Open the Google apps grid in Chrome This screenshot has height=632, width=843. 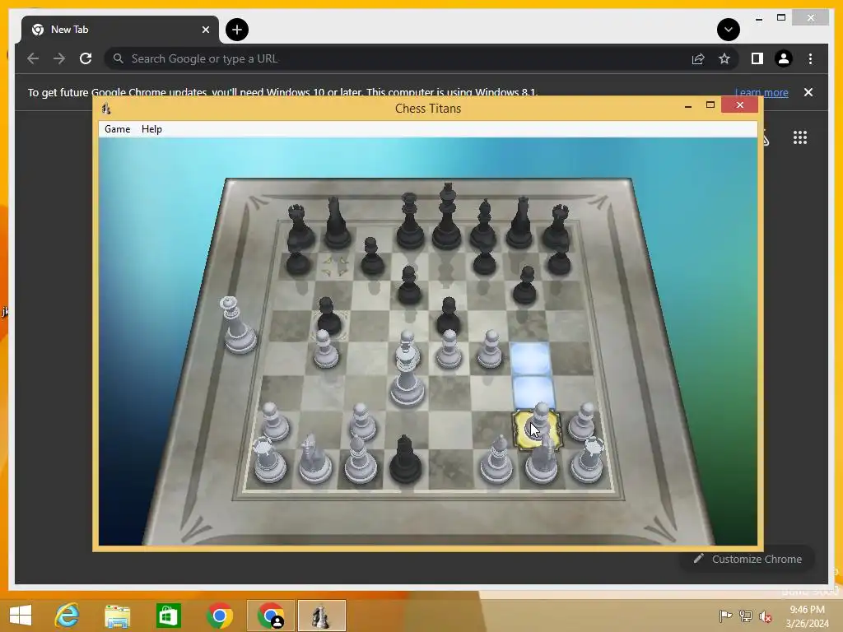tap(800, 137)
